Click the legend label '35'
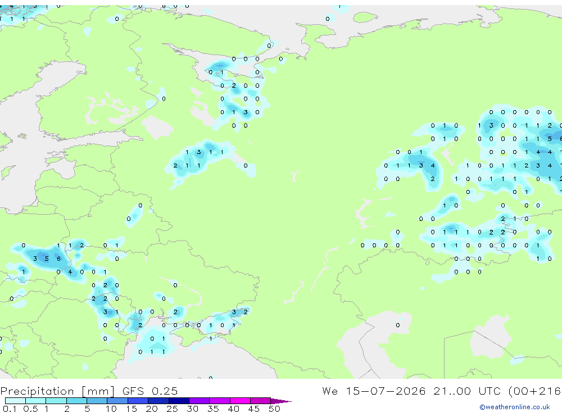 pyautogui.click(x=213, y=409)
